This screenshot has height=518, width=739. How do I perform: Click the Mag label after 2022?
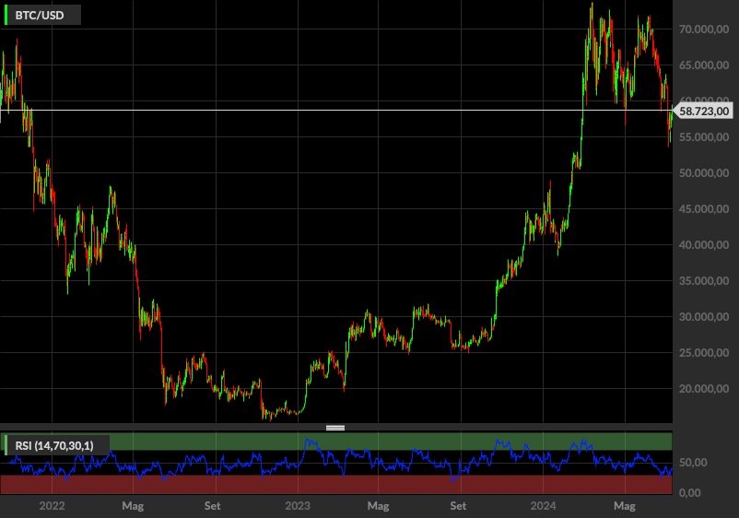(x=133, y=506)
